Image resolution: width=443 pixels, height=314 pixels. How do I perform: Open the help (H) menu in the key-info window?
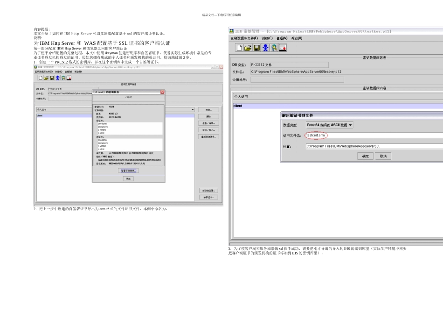click(x=78, y=71)
